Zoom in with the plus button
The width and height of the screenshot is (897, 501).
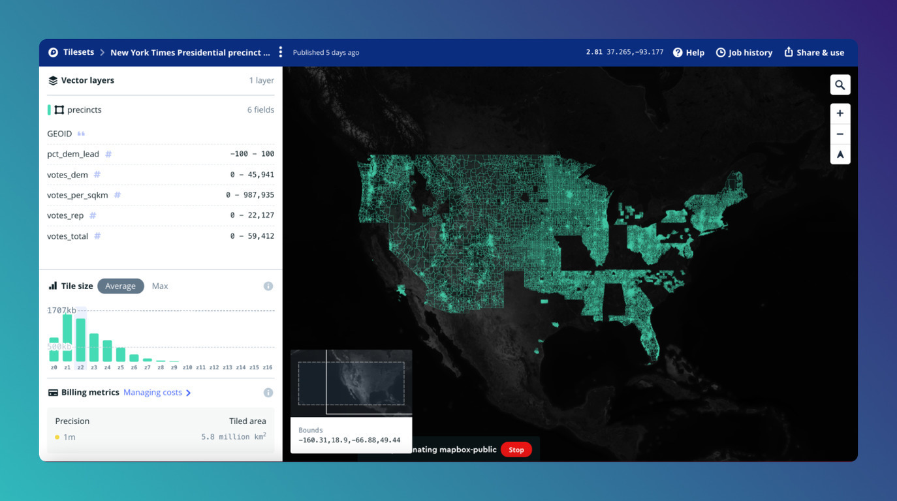coord(840,114)
